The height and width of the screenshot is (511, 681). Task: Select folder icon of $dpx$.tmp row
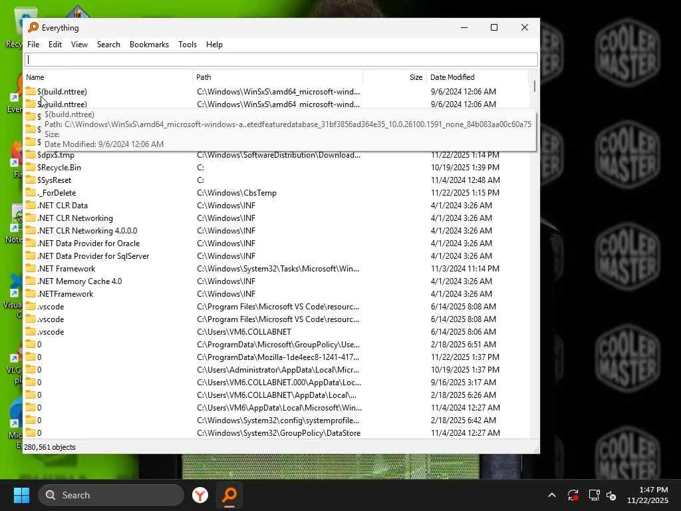(31, 154)
